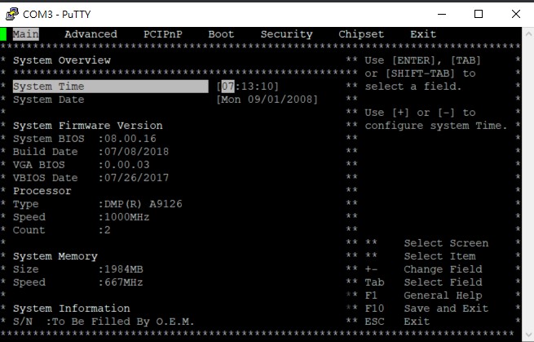The height and width of the screenshot is (342, 534).
Task: Open the Security tab
Action: tap(286, 34)
